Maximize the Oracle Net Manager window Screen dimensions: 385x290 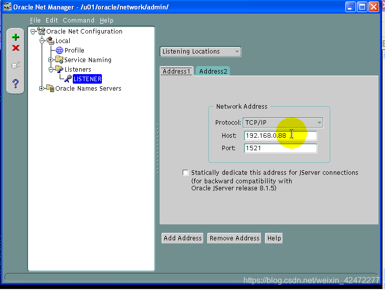pyautogui.click(x=362, y=7)
